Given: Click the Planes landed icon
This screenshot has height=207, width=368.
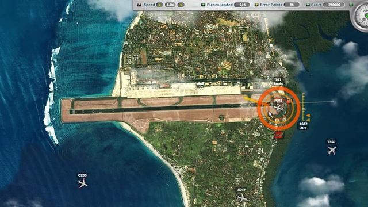Looking at the screenshot, I should coord(203,5).
